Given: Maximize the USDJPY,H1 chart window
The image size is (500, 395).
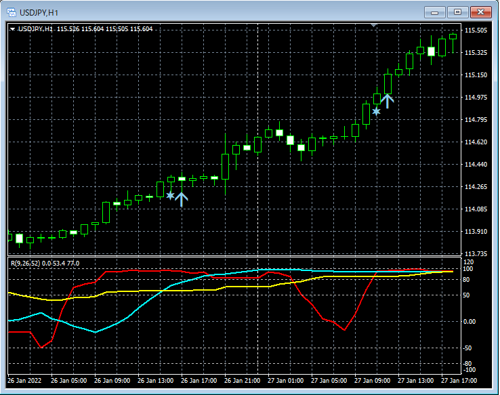Looking at the screenshot, I should pos(457,12).
